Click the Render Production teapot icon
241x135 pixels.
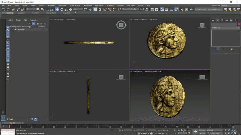pos(191,9)
